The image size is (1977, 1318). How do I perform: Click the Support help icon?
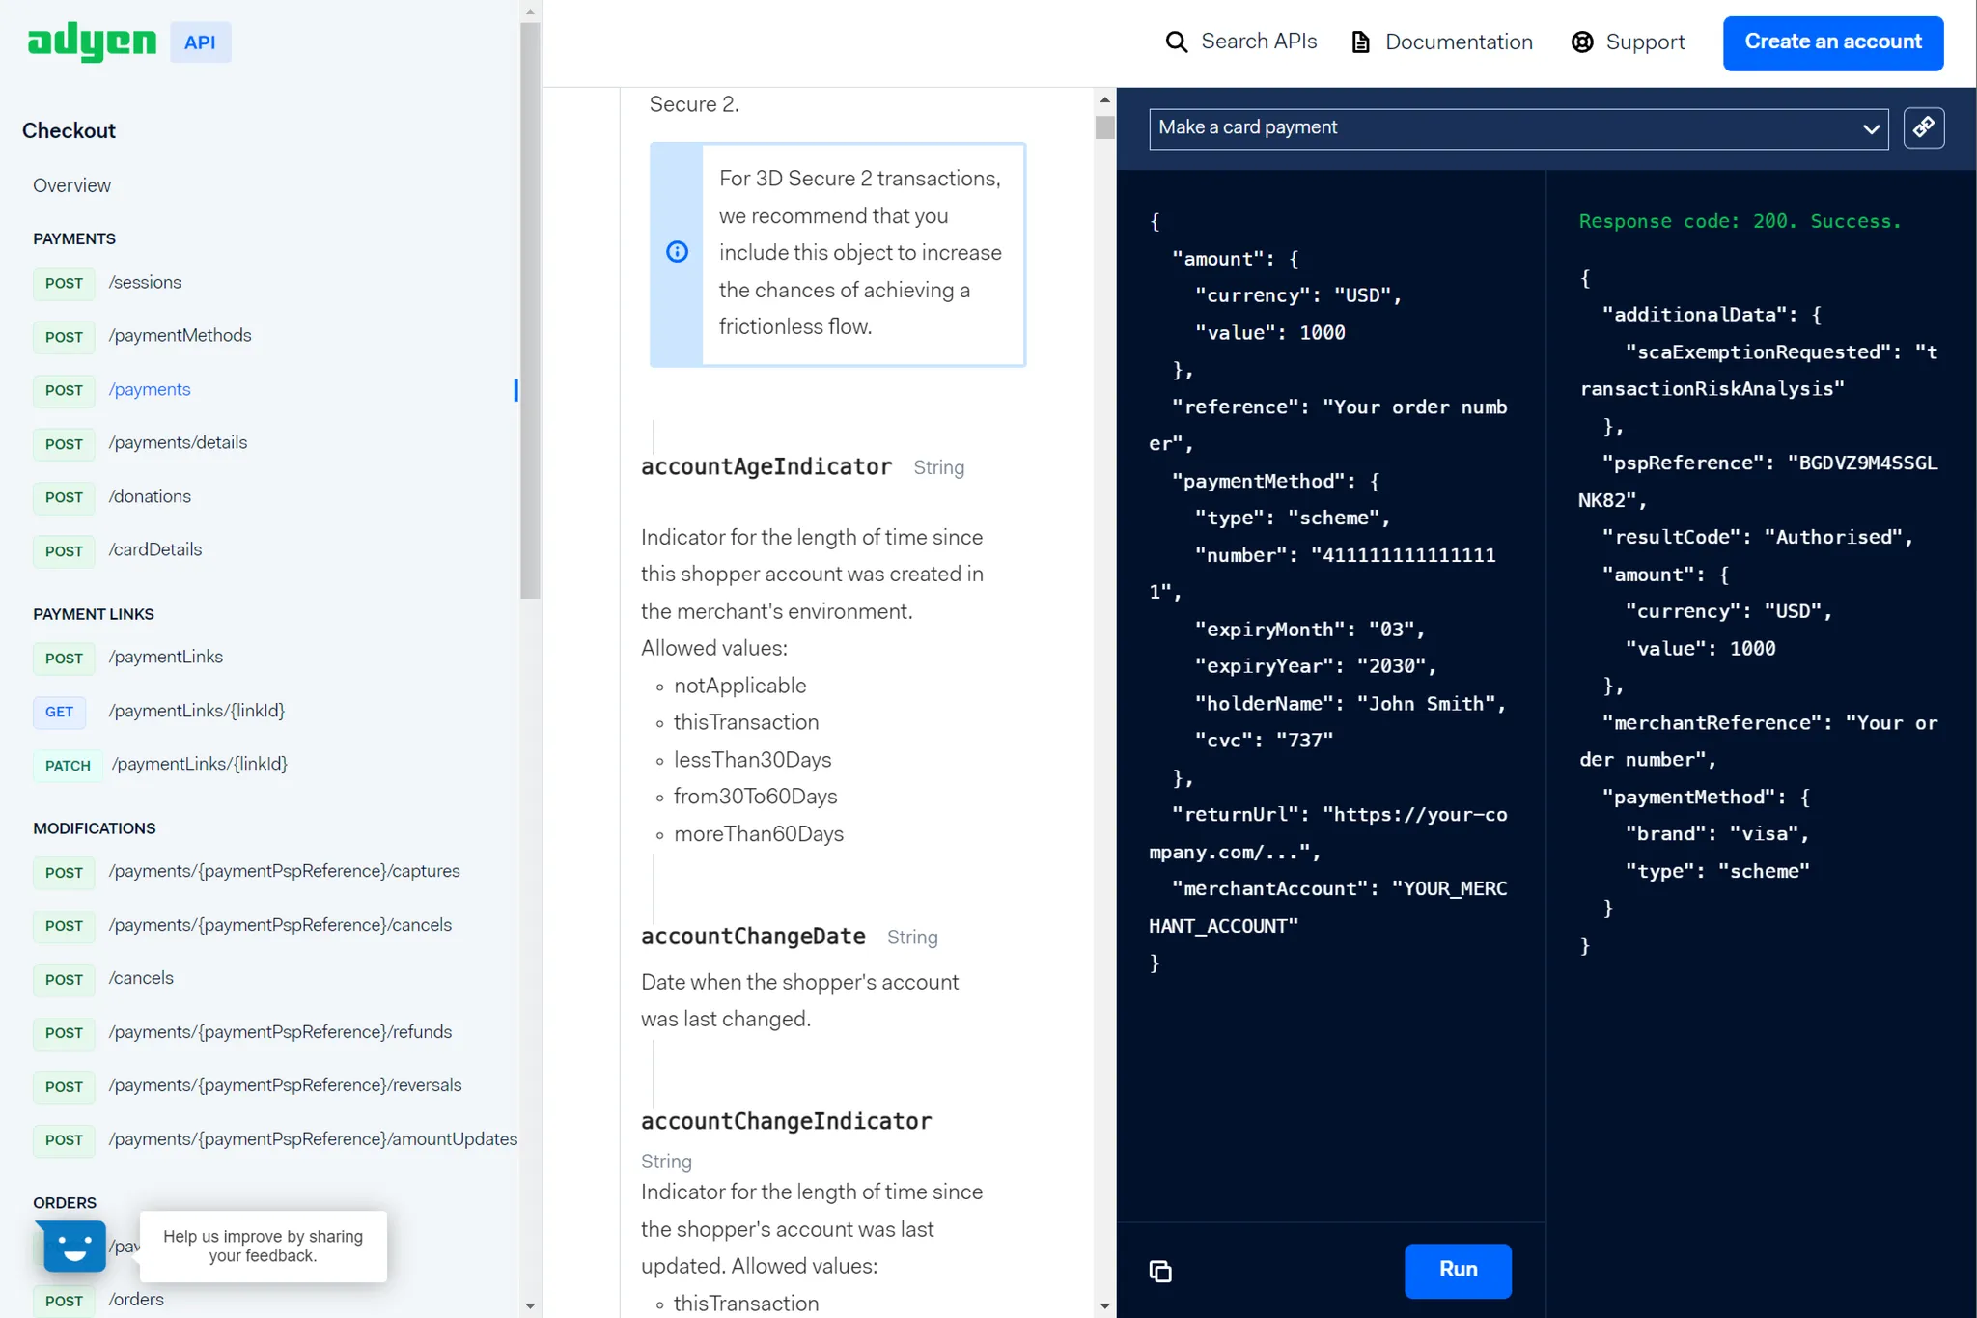[x=1582, y=42]
